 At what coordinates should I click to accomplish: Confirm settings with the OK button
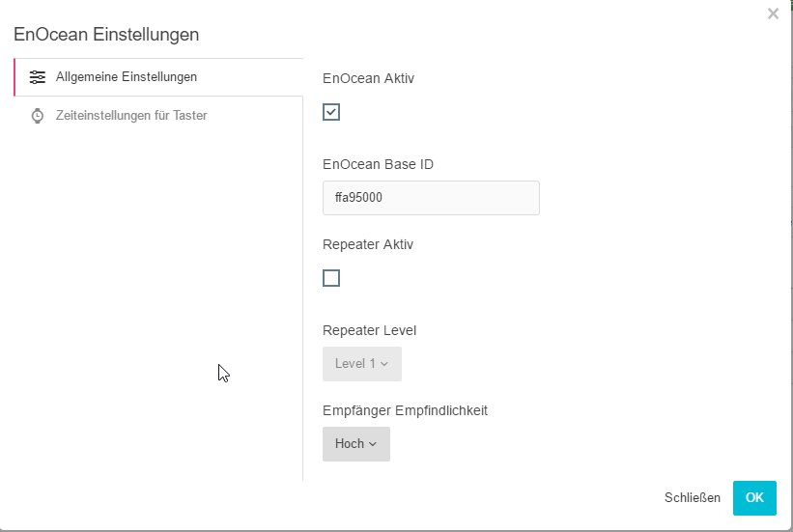point(754,497)
